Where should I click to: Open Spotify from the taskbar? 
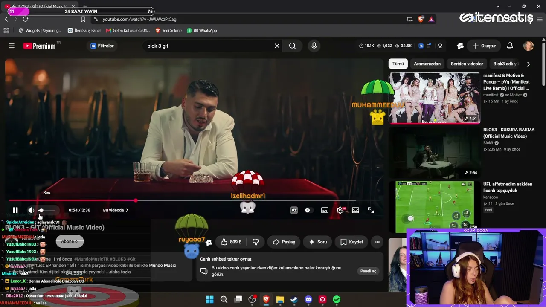coord(337,299)
